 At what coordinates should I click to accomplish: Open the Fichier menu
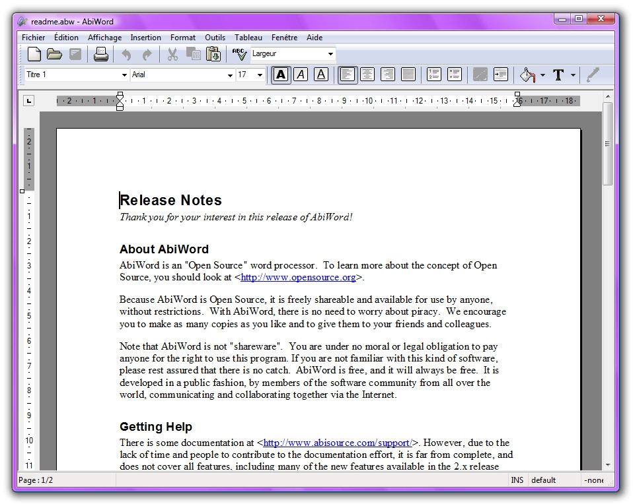click(33, 38)
